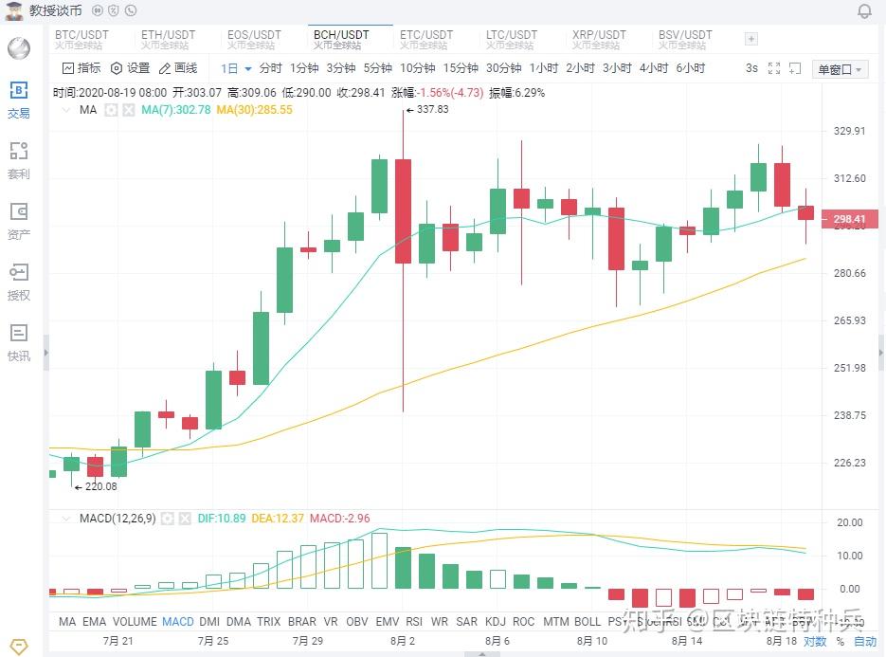Select EMA indicator in bottom bar
Viewport: 886px width, 657px height.
pyautogui.click(x=95, y=621)
